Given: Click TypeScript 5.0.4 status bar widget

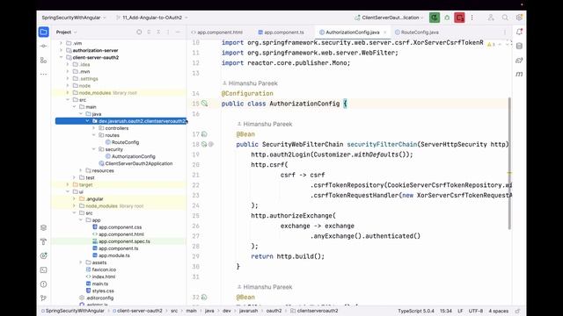Looking at the screenshot, I should click(416, 311).
